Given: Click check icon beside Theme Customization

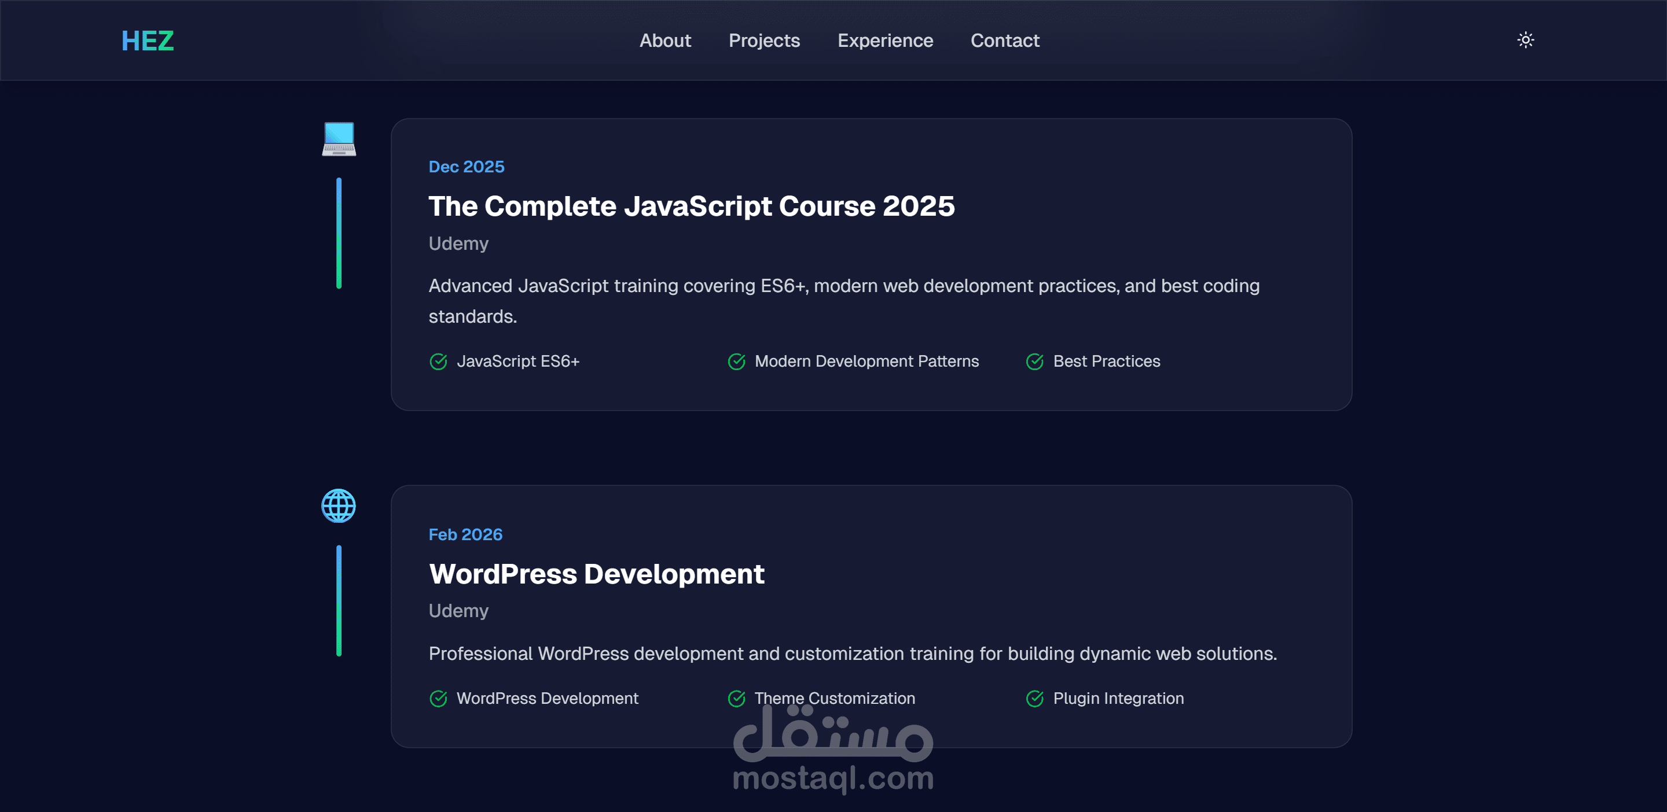Looking at the screenshot, I should (736, 698).
